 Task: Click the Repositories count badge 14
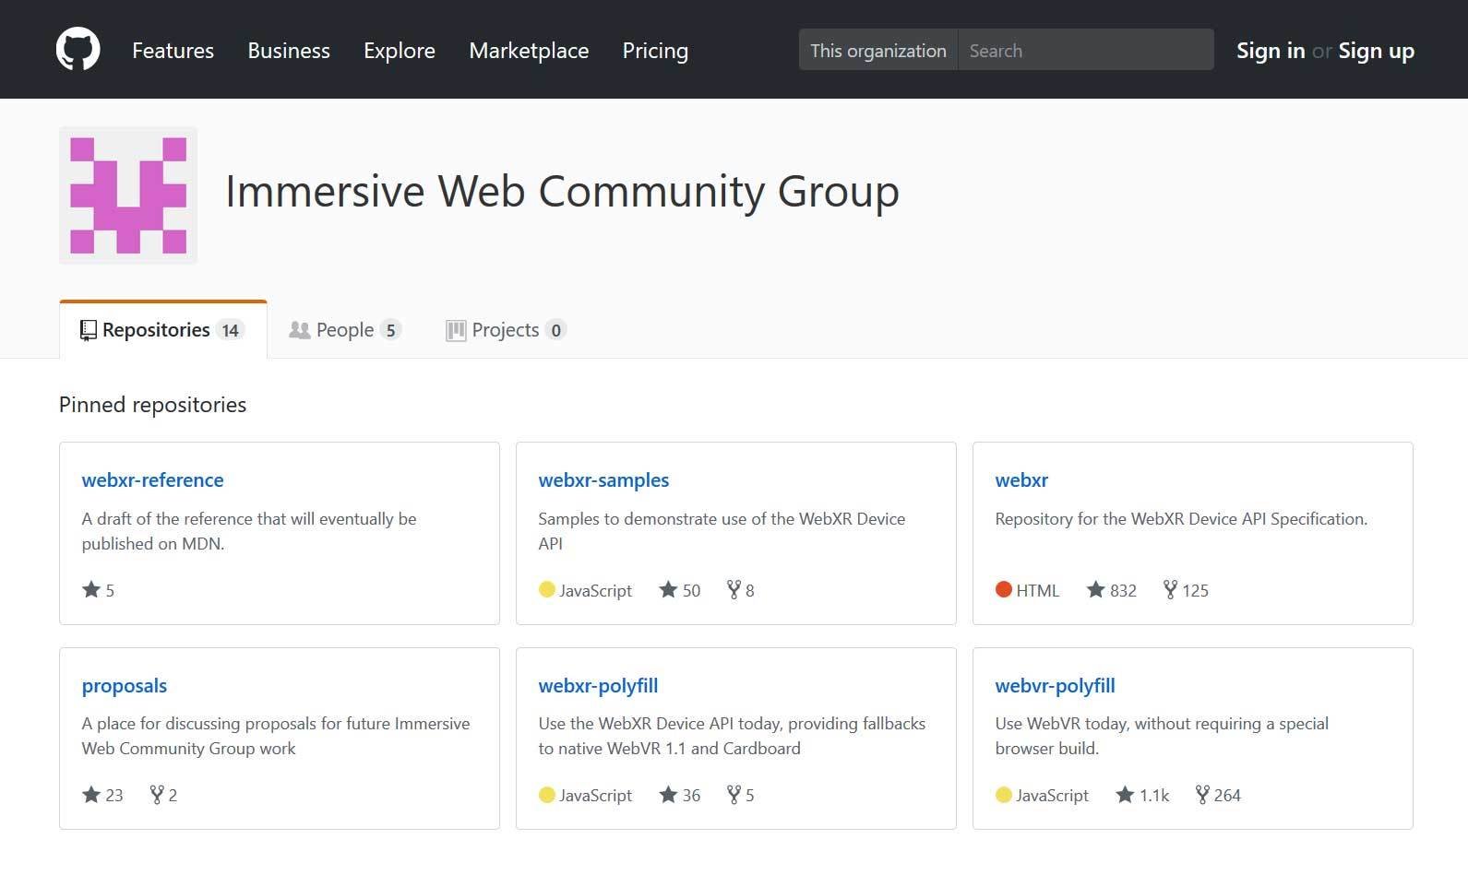(230, 330)
